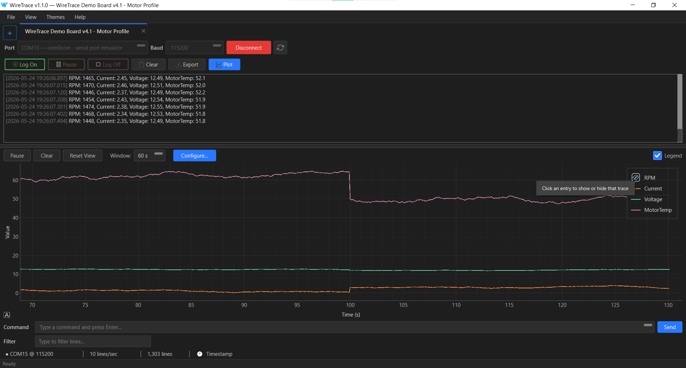
Task: Minimize the WireTrace window
Action: click(633, 5)
